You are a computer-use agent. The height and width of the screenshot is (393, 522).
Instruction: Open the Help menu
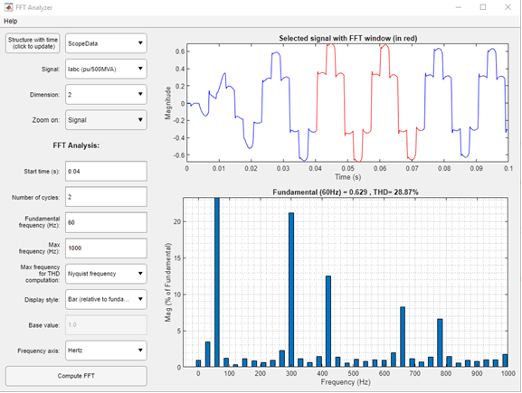pos(11,22)
